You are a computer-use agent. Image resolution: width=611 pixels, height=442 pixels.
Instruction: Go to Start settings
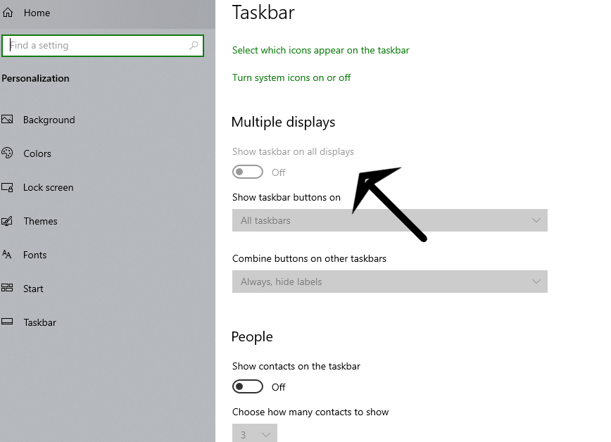pos(33,289)
